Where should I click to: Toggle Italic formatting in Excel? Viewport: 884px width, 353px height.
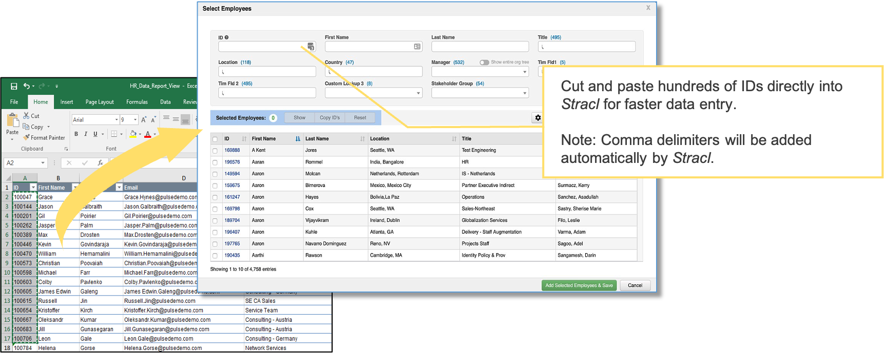(85, 134)
